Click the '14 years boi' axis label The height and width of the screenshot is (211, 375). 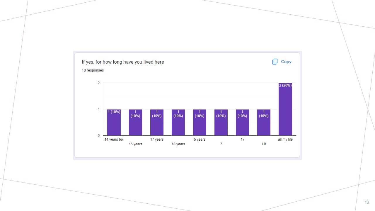coord(114,139)
